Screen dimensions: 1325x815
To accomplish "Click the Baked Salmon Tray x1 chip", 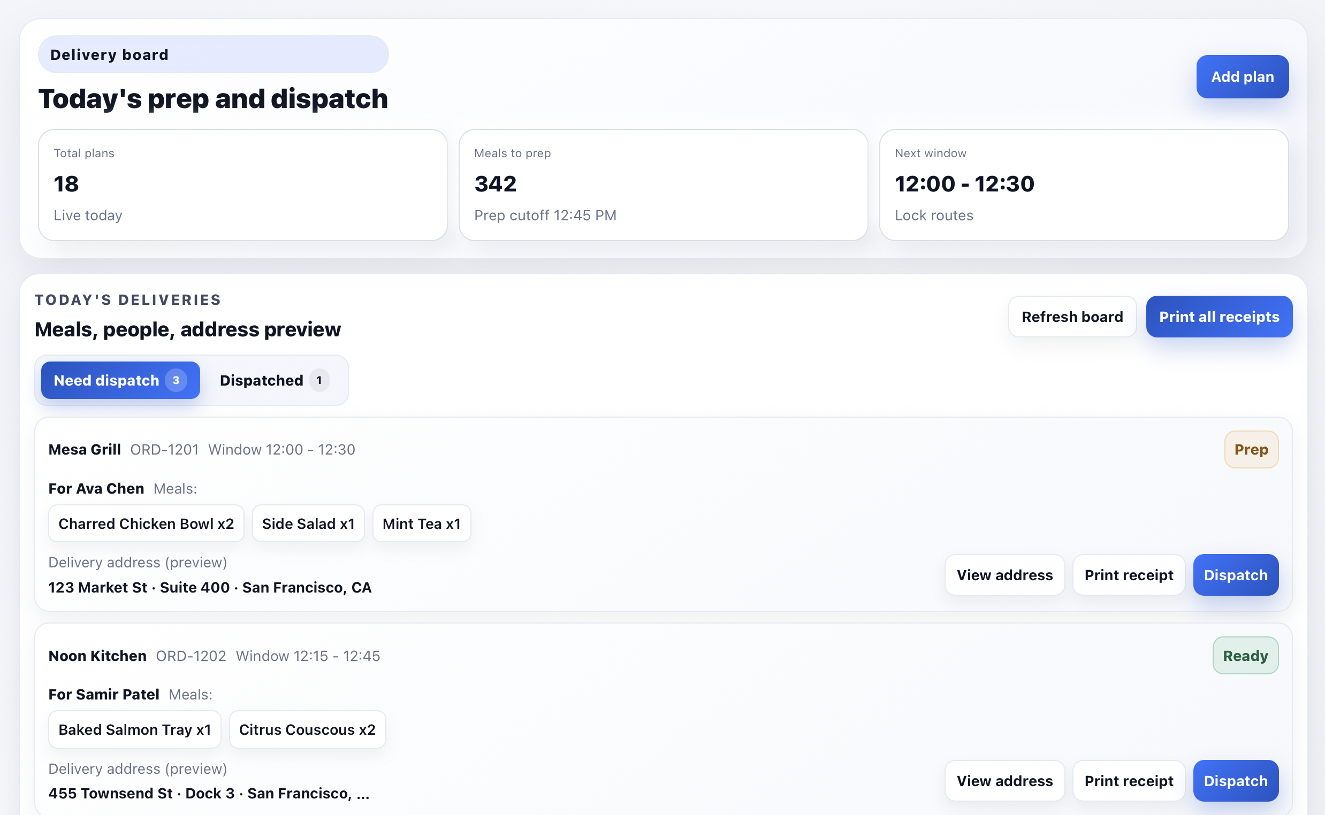I will point(134,729).
